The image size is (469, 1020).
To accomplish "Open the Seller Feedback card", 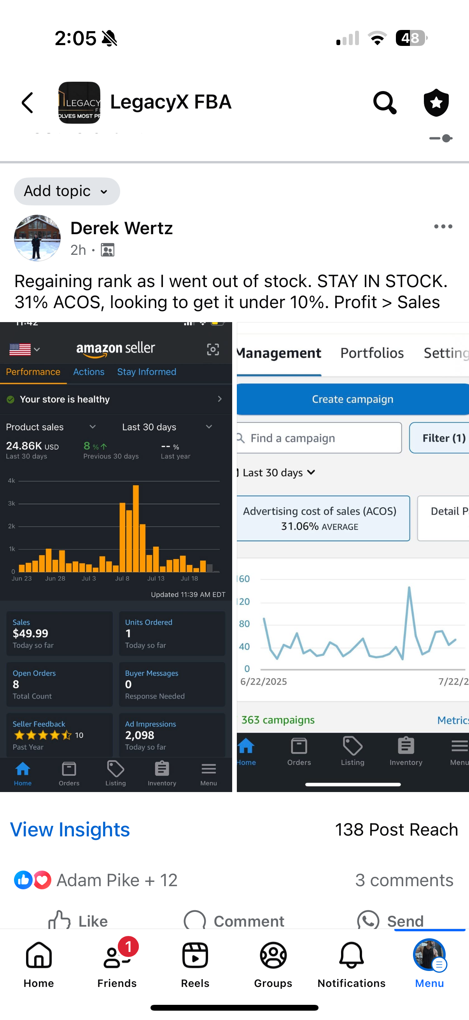I will [59, 735].
